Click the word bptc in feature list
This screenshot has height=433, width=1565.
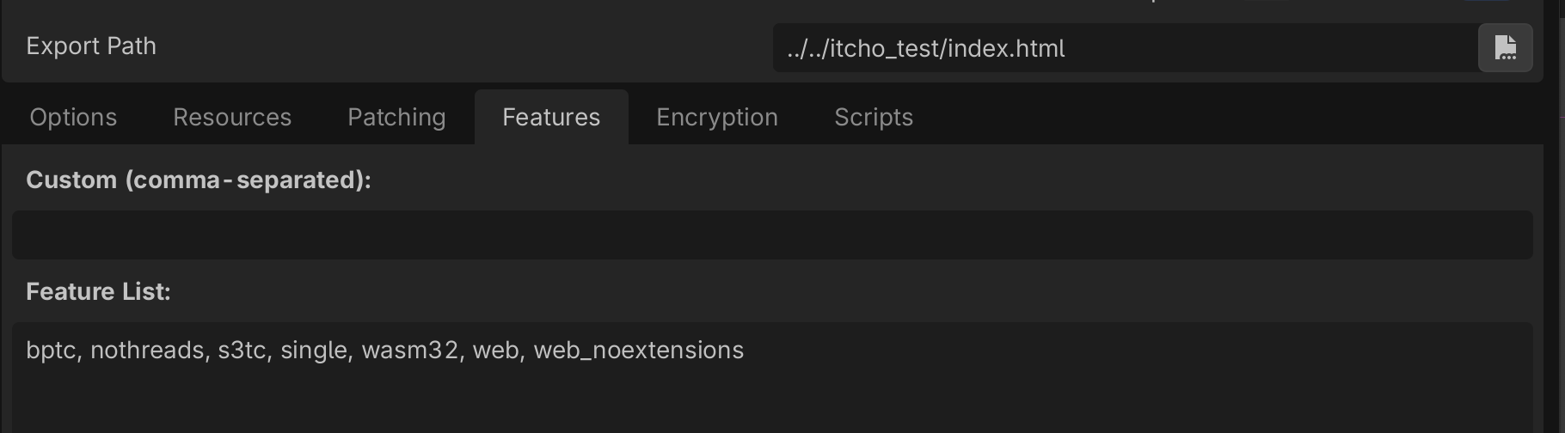pos(52,351)
